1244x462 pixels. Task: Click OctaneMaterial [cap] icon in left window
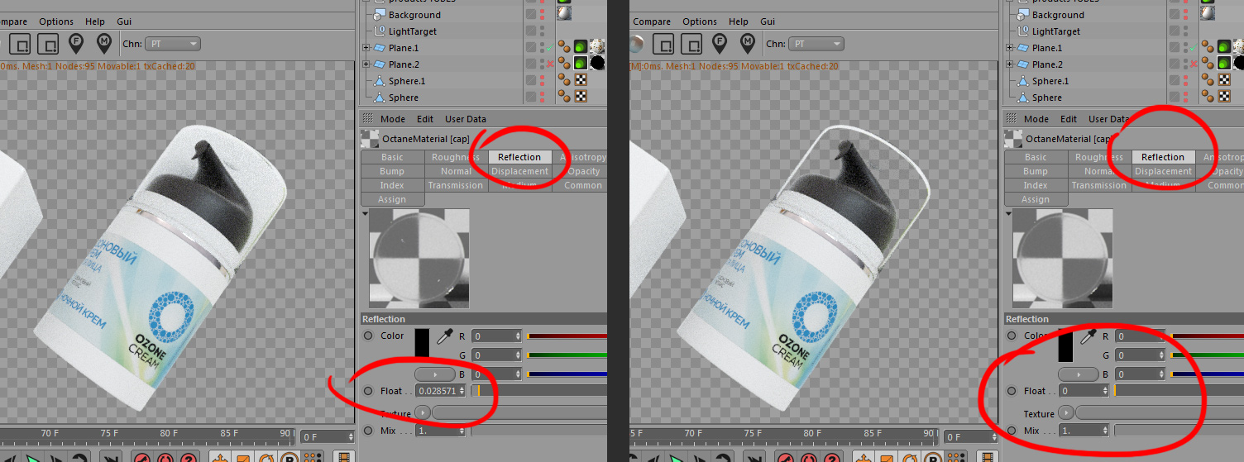(370, 139)
